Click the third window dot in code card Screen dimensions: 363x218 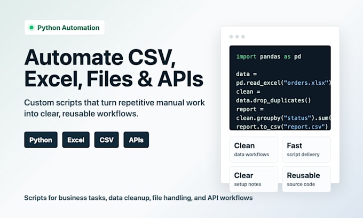click(243, 37)
